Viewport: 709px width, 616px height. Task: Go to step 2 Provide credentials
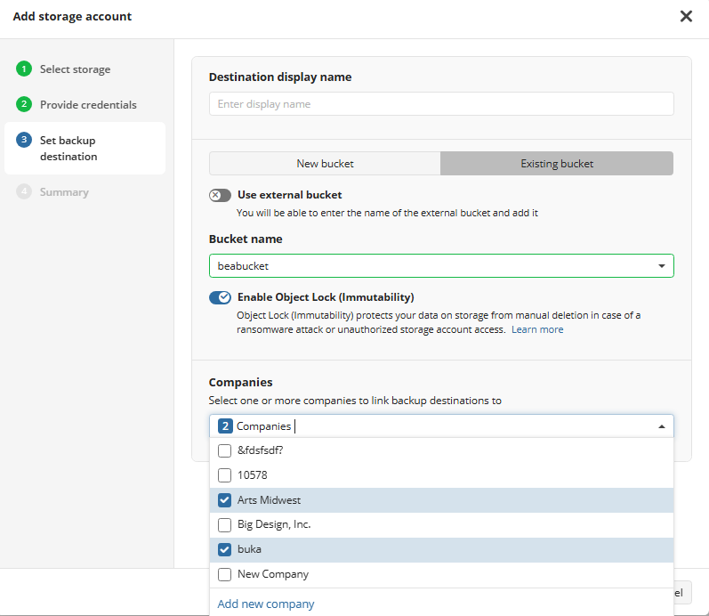(x=87, y=105)
